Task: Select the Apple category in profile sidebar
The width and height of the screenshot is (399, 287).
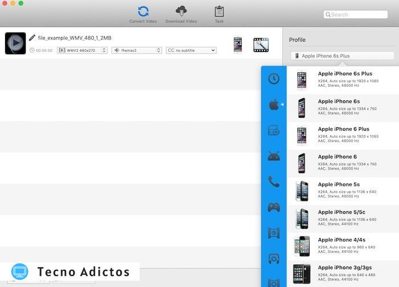Action: (x=274, y=104)
